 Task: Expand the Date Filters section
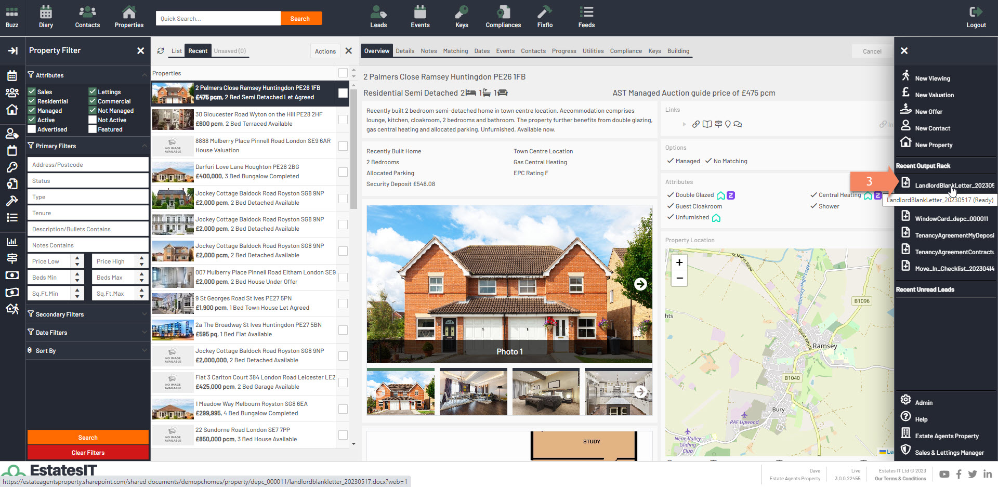(87, 333)
